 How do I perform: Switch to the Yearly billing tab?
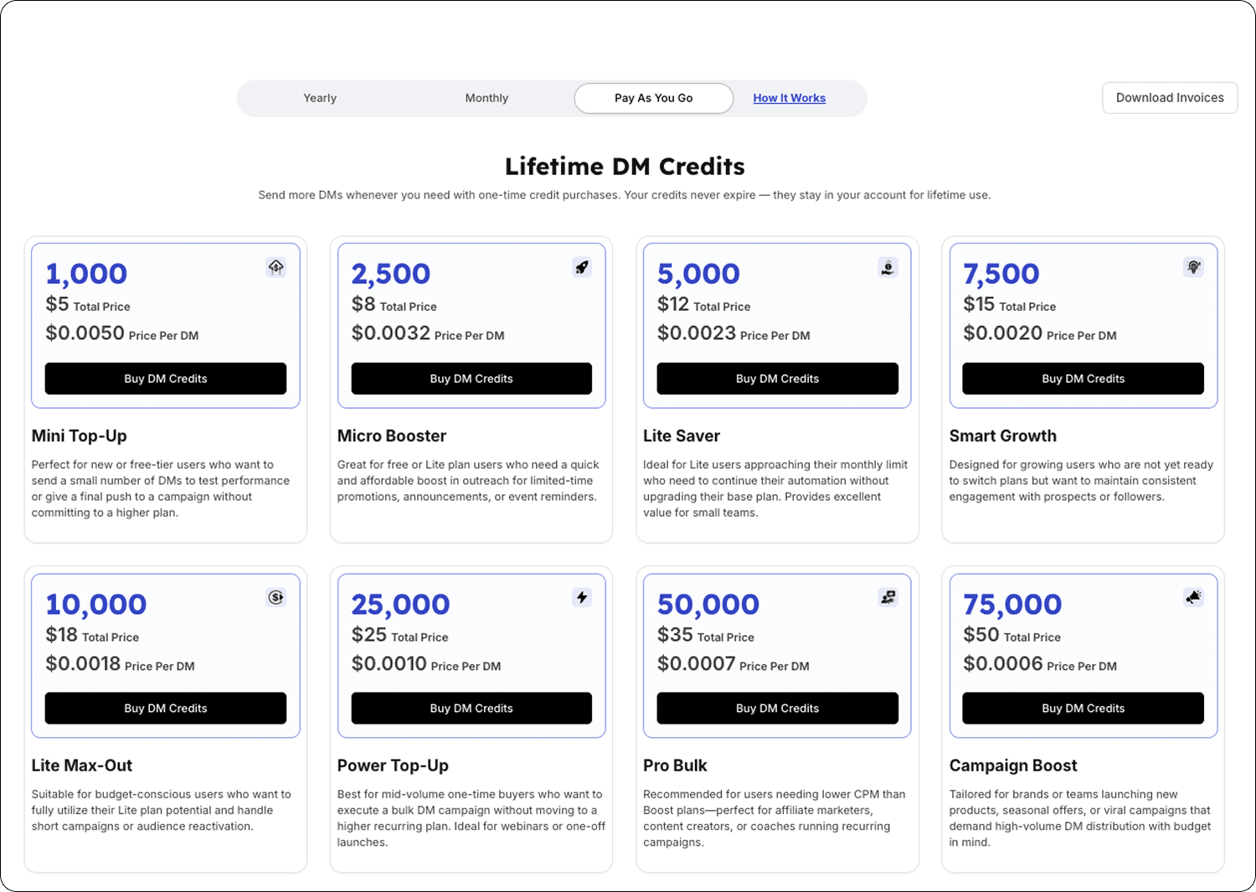click(x=320, y=98)
